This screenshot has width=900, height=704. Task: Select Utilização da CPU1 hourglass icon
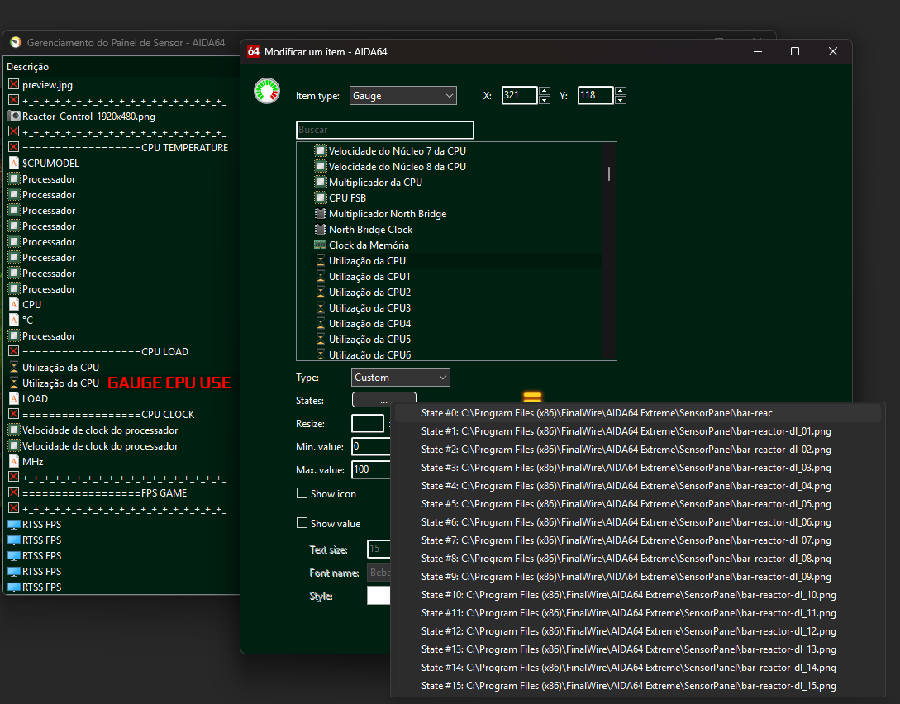(x=321, y=277)
